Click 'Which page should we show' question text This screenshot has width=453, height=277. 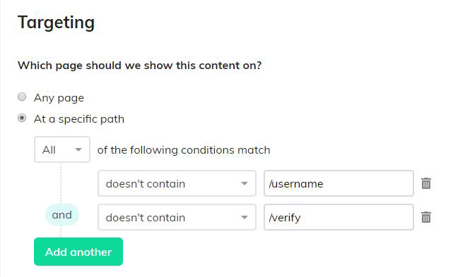[x=139, y=66]
